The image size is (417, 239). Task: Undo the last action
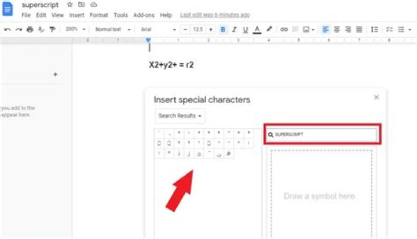coord(8,30)
